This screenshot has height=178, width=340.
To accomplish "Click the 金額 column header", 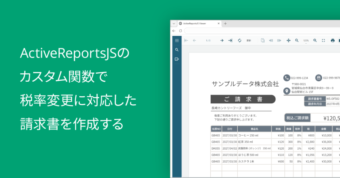I will pyautogui.click(x=324, y=129).
